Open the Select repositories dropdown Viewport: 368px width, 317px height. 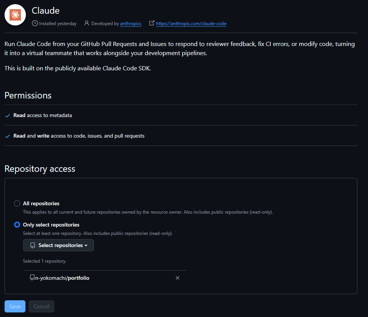pyautogui.click(x=59, y=245)
